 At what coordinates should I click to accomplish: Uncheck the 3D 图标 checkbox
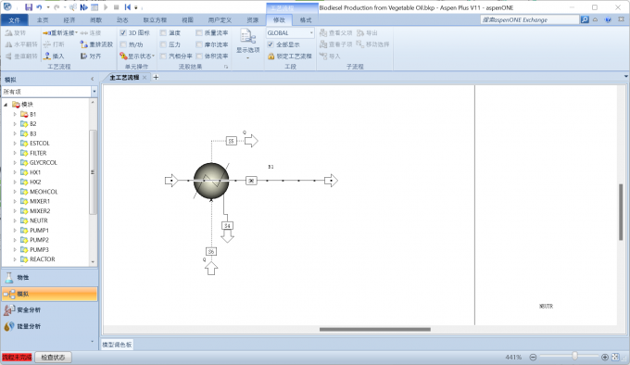coord(123,33)
